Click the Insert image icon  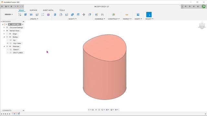(x=138, y=15)
